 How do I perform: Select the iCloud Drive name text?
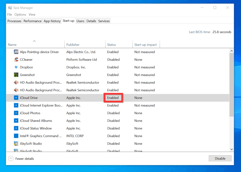click(x=29, y=98)
